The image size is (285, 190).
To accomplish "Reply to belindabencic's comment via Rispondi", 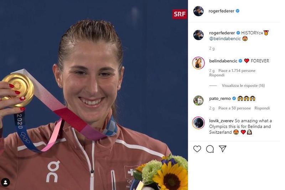I will (217, 75).
